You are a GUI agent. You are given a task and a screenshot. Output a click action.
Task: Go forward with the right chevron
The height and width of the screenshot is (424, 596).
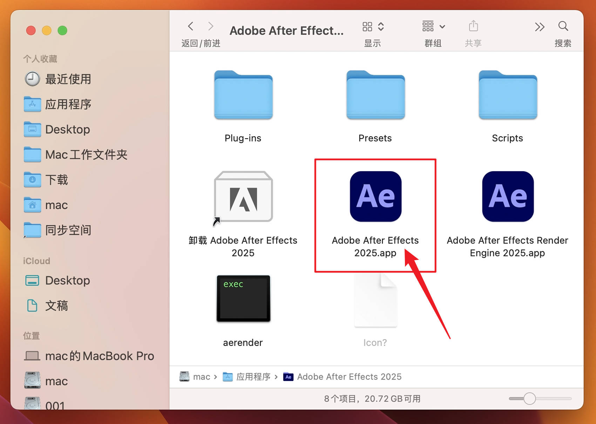[211, 26]
